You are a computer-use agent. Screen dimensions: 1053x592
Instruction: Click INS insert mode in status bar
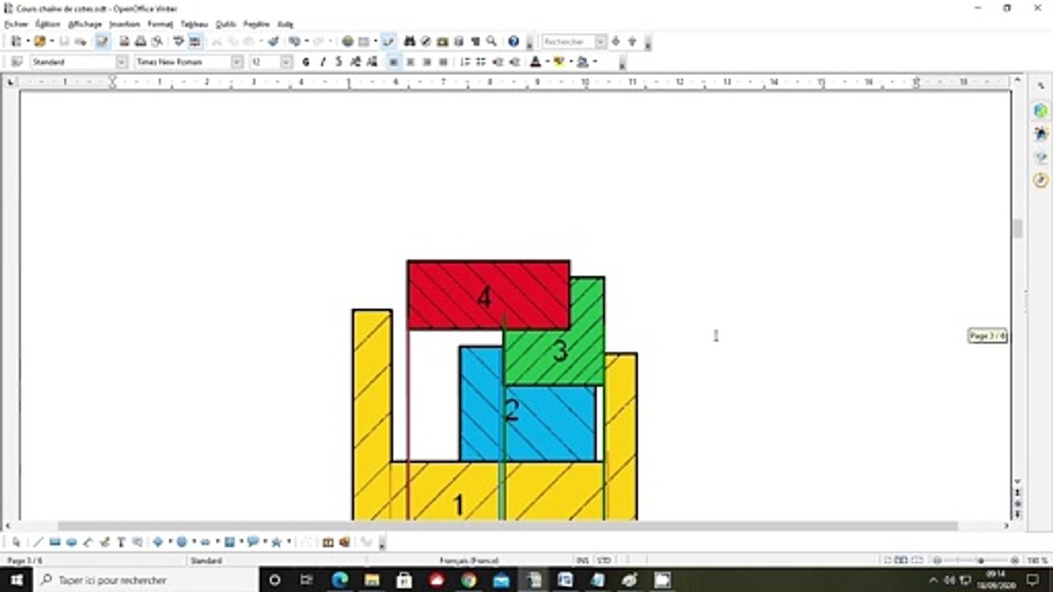tap(582, 560)
